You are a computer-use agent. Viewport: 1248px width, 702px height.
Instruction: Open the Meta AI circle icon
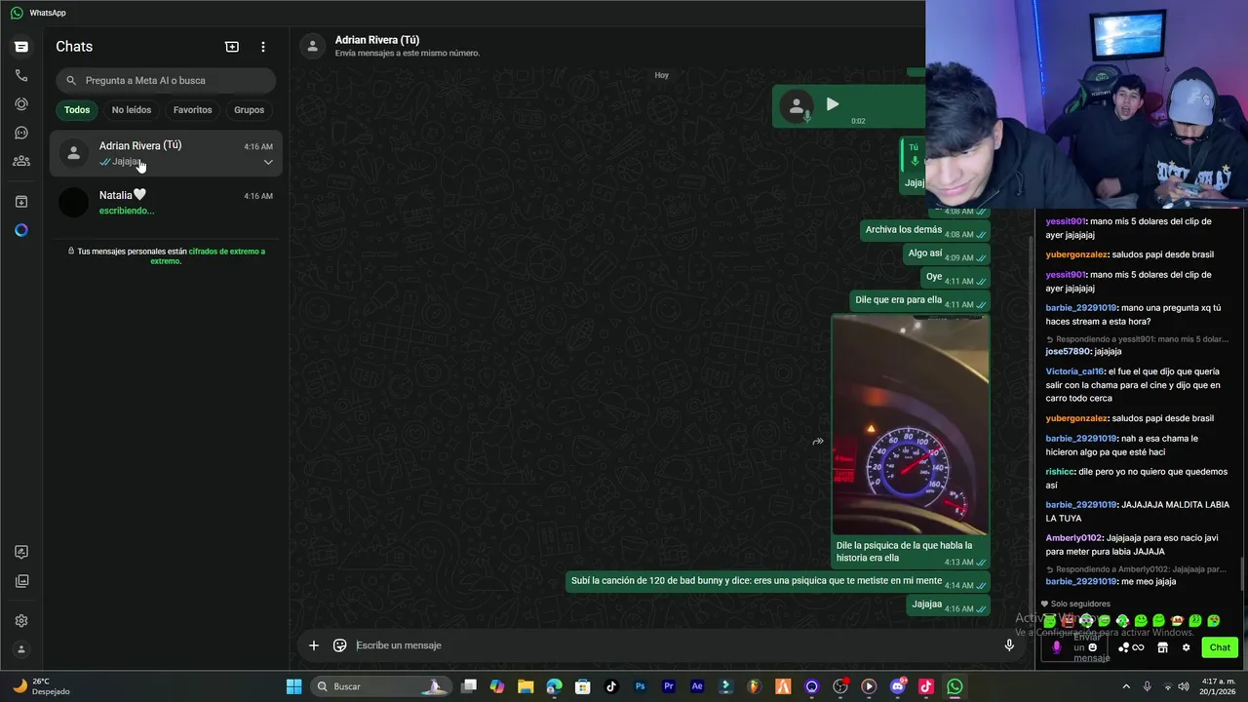click(x=21, y=230)
